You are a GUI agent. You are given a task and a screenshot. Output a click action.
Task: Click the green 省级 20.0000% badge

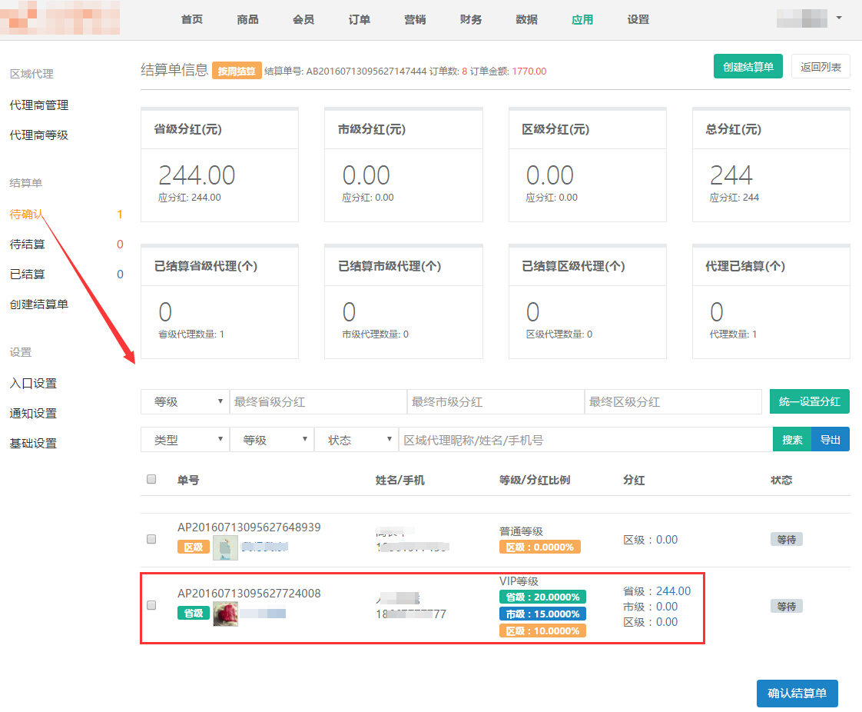tap(542, 597)
